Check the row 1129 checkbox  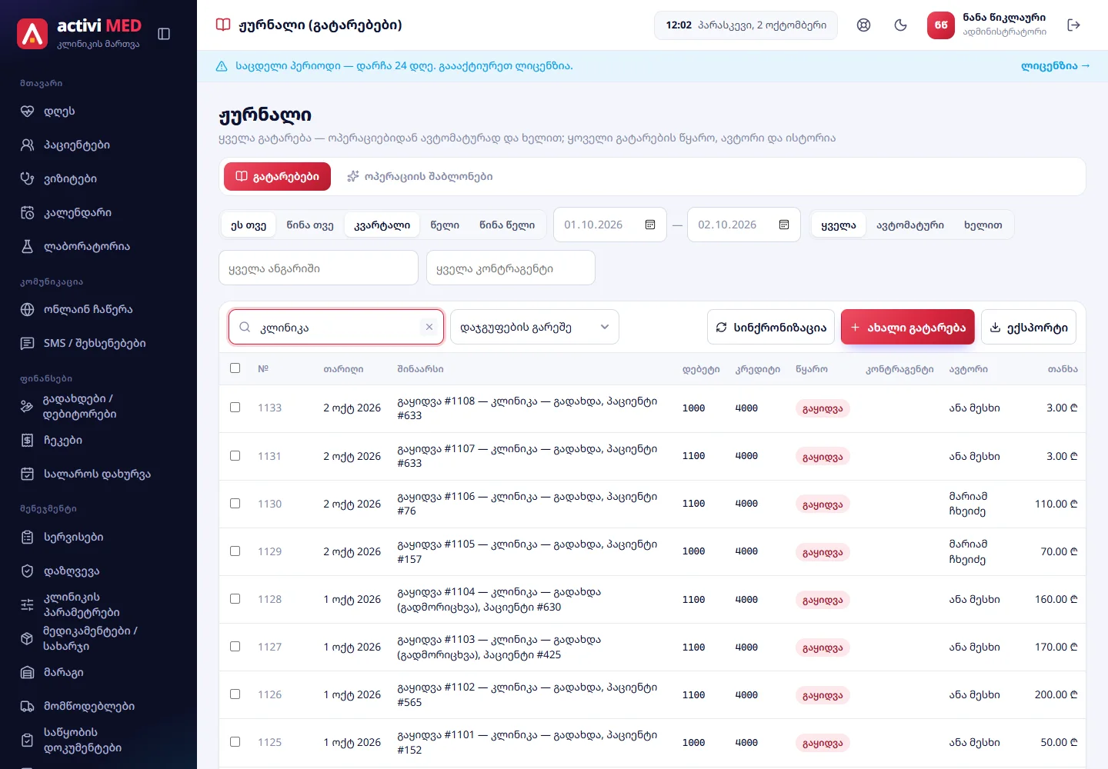click(x=235, y=551)
